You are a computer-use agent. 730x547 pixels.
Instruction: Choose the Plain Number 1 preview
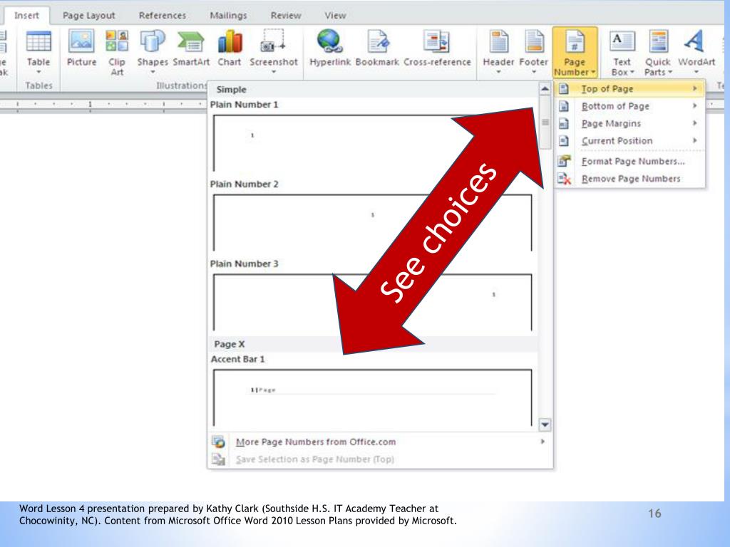(x=372, y=143)
